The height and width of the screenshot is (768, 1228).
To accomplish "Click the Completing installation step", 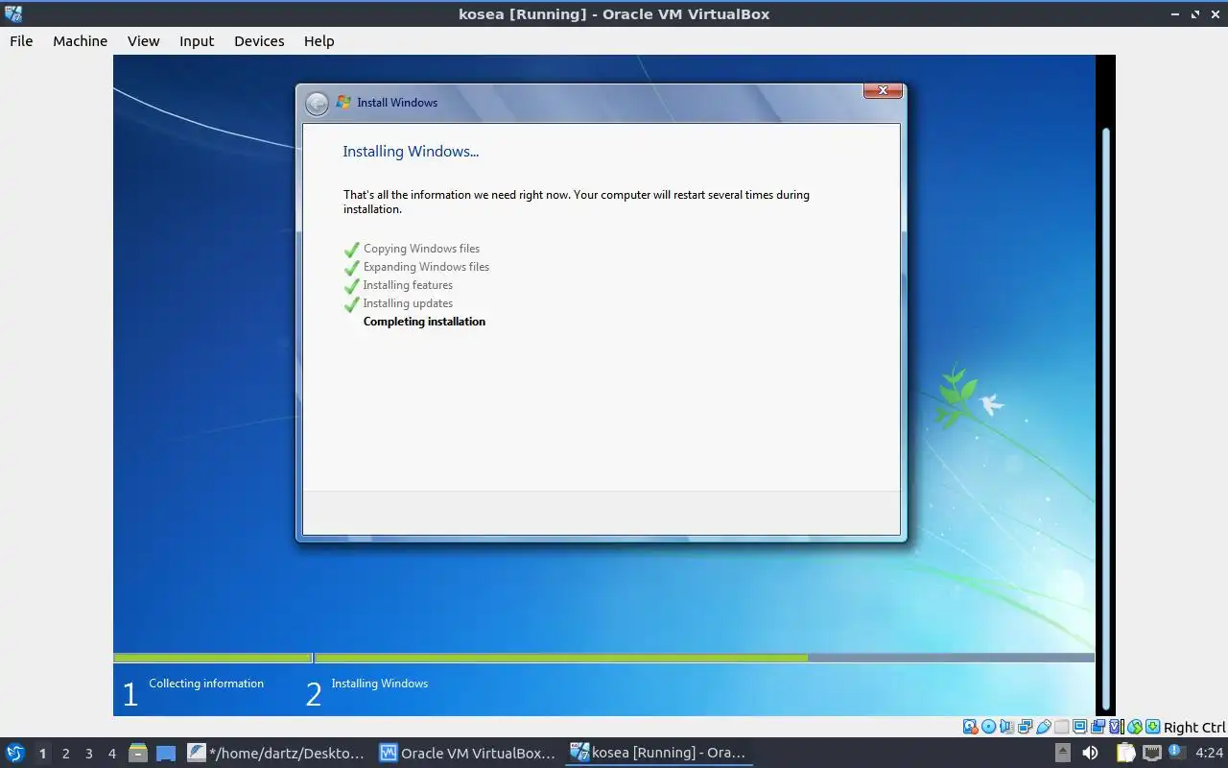I will (x=424, y=322).
